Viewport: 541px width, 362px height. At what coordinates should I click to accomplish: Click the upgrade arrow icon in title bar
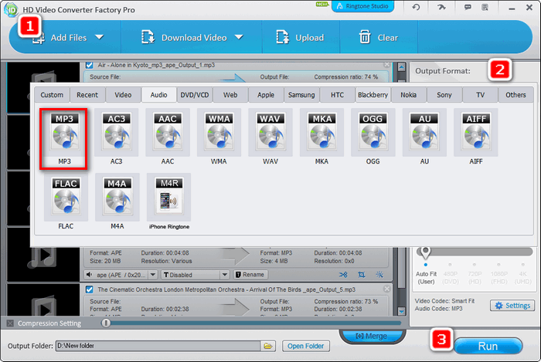[441, 7]
